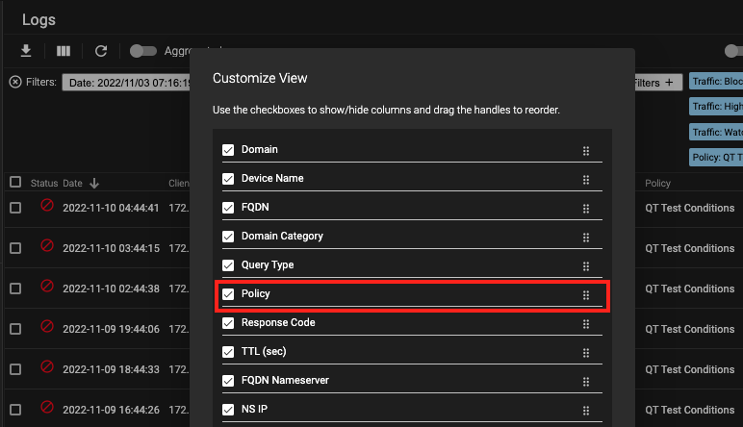The height and width of the screenshot is (427, 743).
Task: Grab the Domain row drag handle
Action: (x=585, y=150)
